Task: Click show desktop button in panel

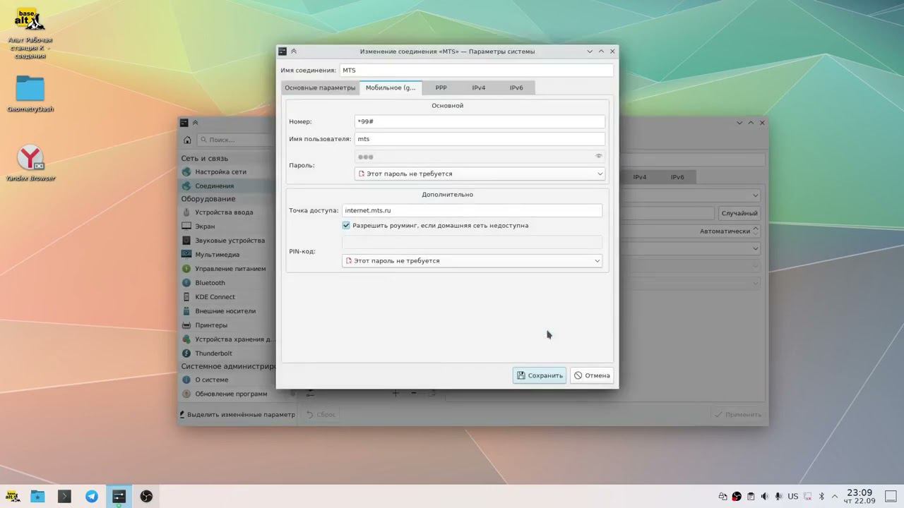Action: pyautogui.click(x=892, y=497)
